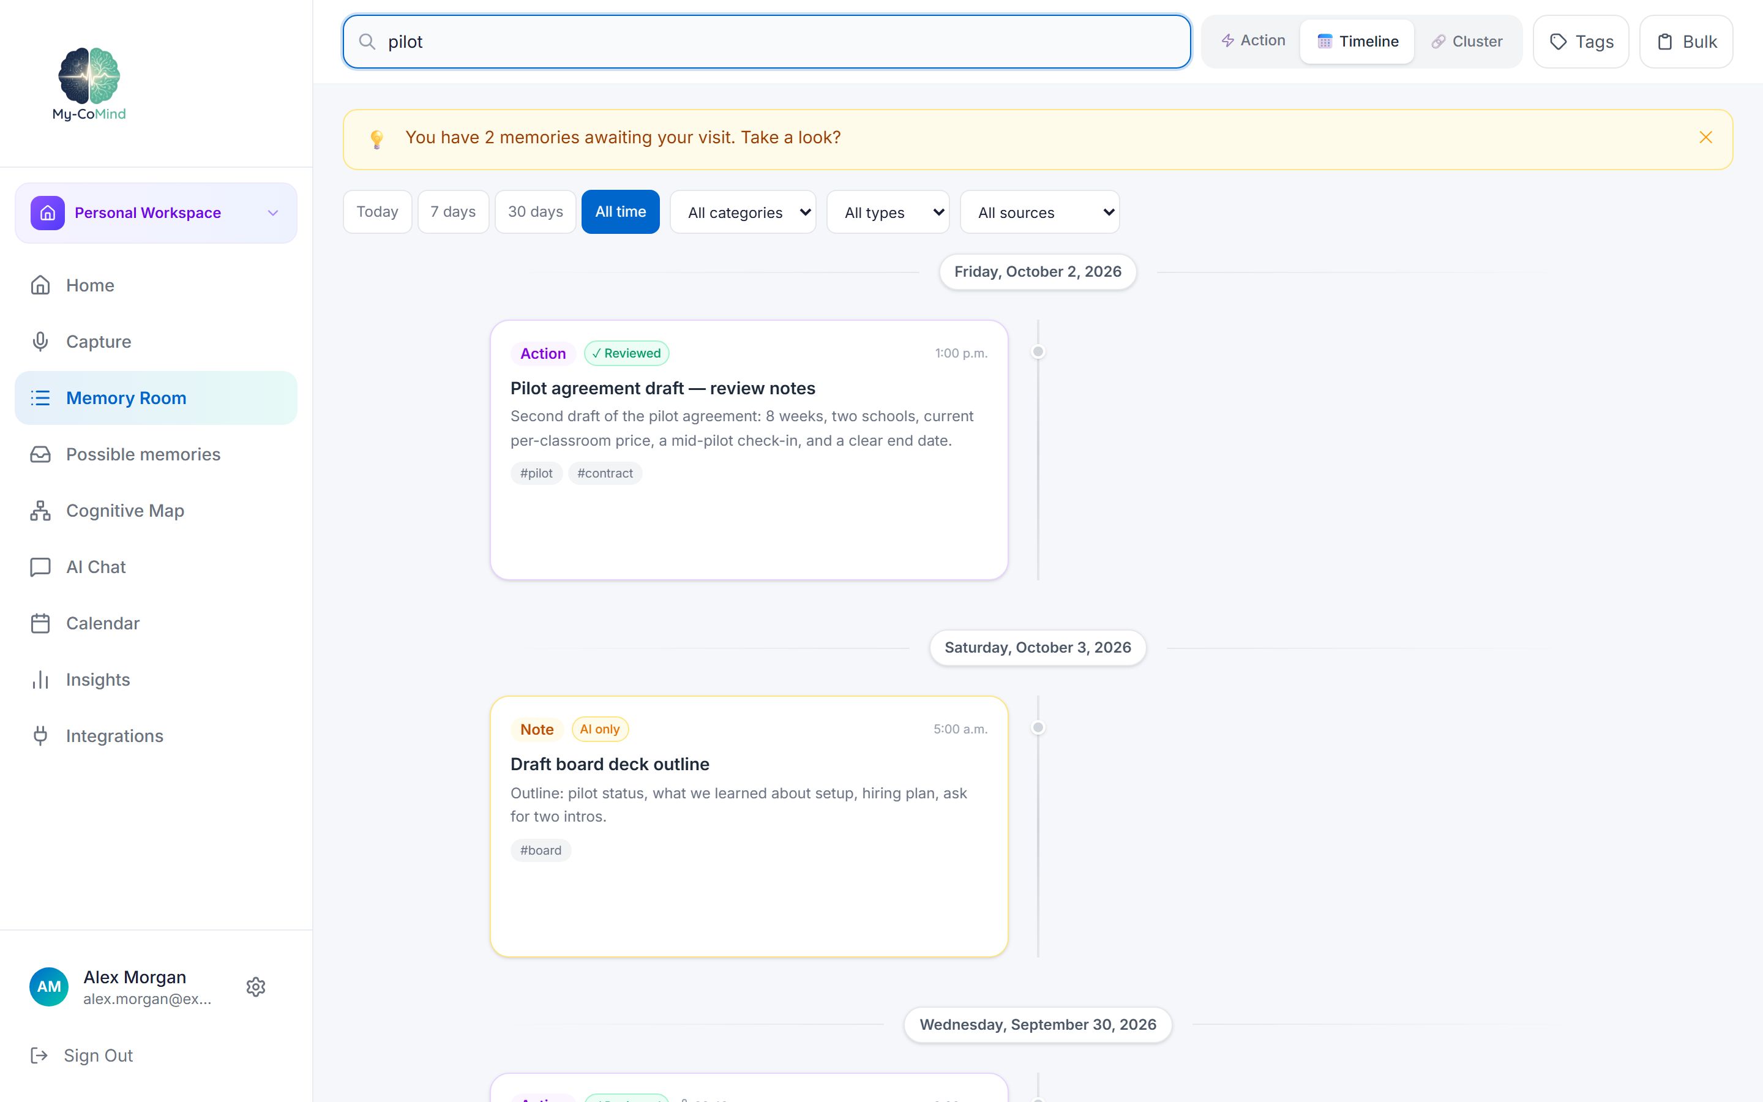Click the Possible memories inbox icon
Image resolution: width=1763 pixels, height=1102 pixels.
click(41, 454)
